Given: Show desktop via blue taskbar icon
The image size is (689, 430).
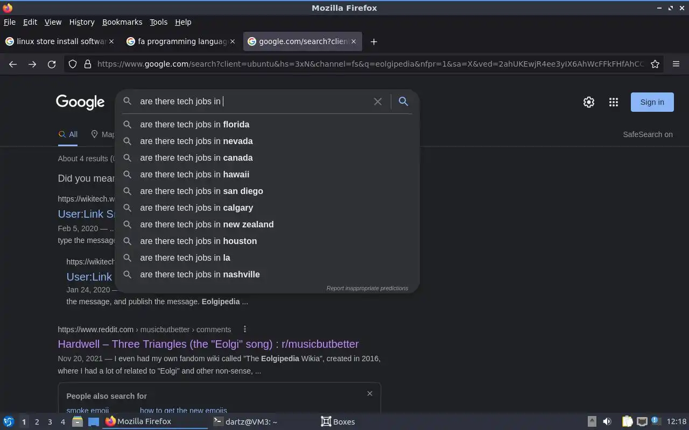Looking at the screenshot, I should point(94,421).
